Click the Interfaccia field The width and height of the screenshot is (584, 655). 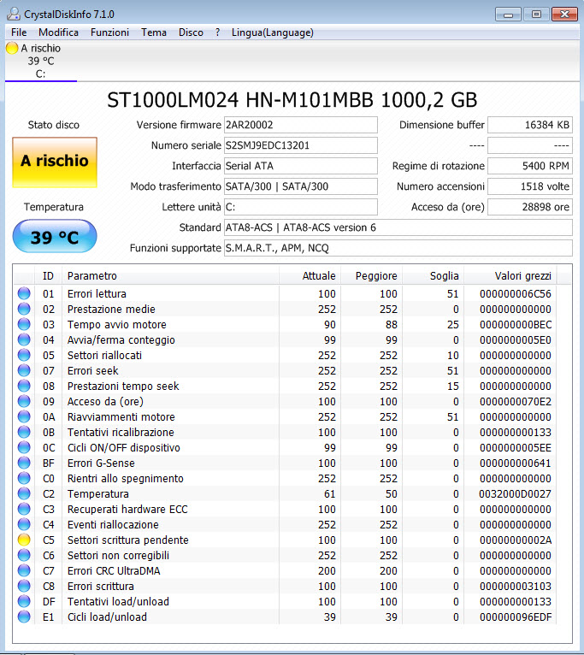301,166
